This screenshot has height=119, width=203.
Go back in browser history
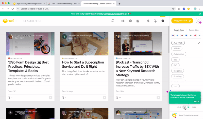(x=3, y=9)
